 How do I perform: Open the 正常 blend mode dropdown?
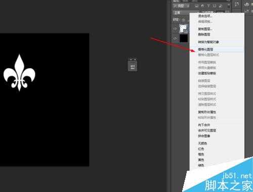(186, 13)
